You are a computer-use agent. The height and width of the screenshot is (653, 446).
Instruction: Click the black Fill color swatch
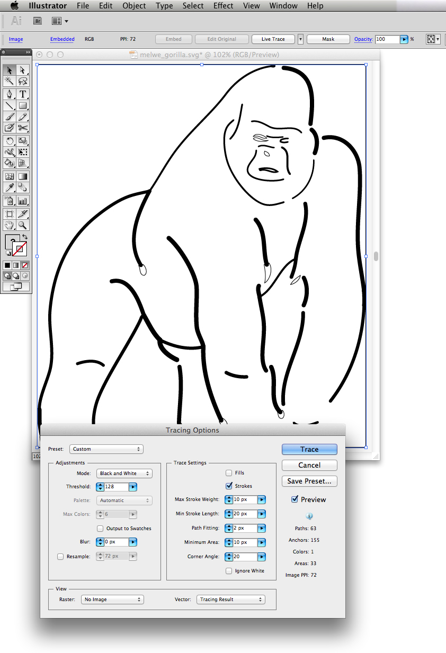pyautogui.click(x=7, y=265)
